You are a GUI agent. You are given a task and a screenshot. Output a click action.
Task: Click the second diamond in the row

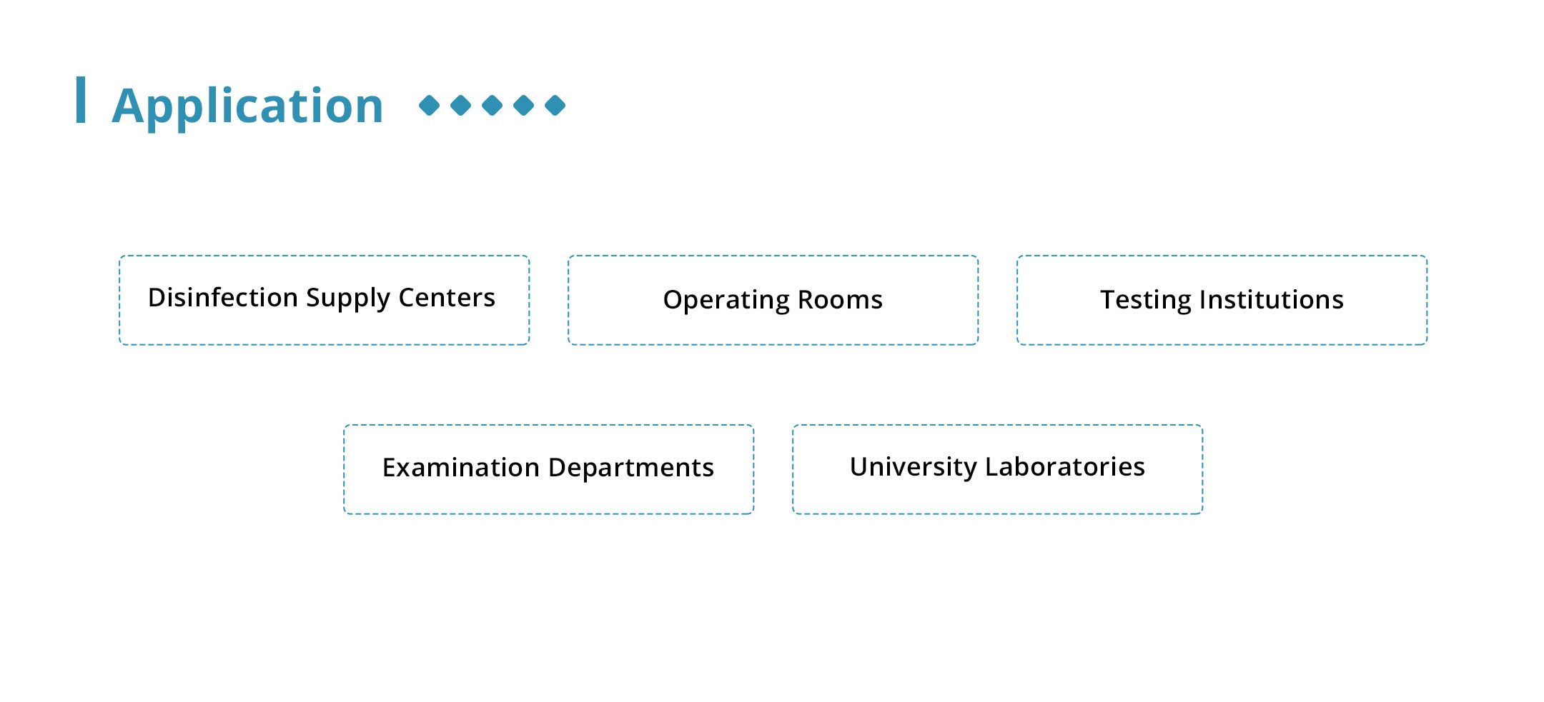pyautogui.click(x=461, y=106)
